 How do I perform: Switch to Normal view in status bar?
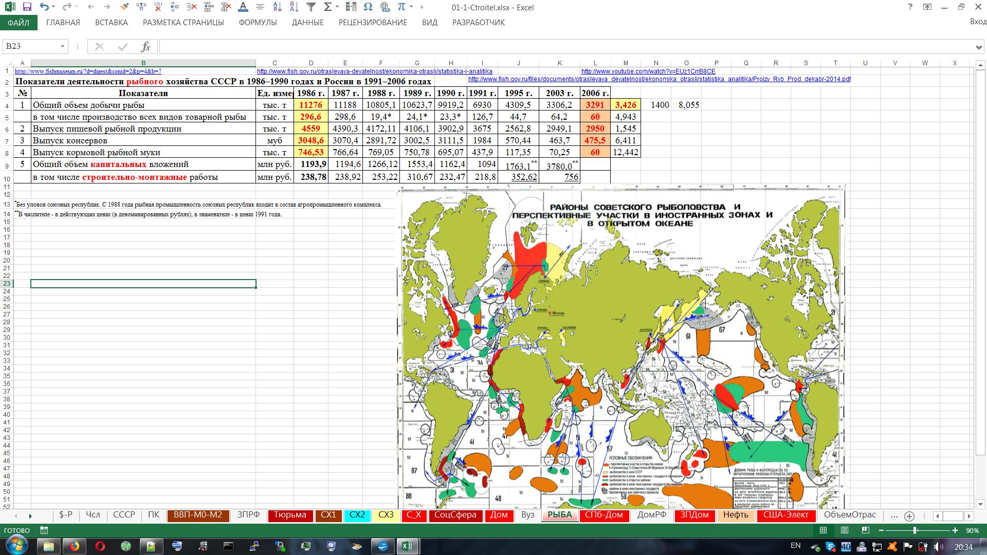pyautogui.click(x=823, y=530)
